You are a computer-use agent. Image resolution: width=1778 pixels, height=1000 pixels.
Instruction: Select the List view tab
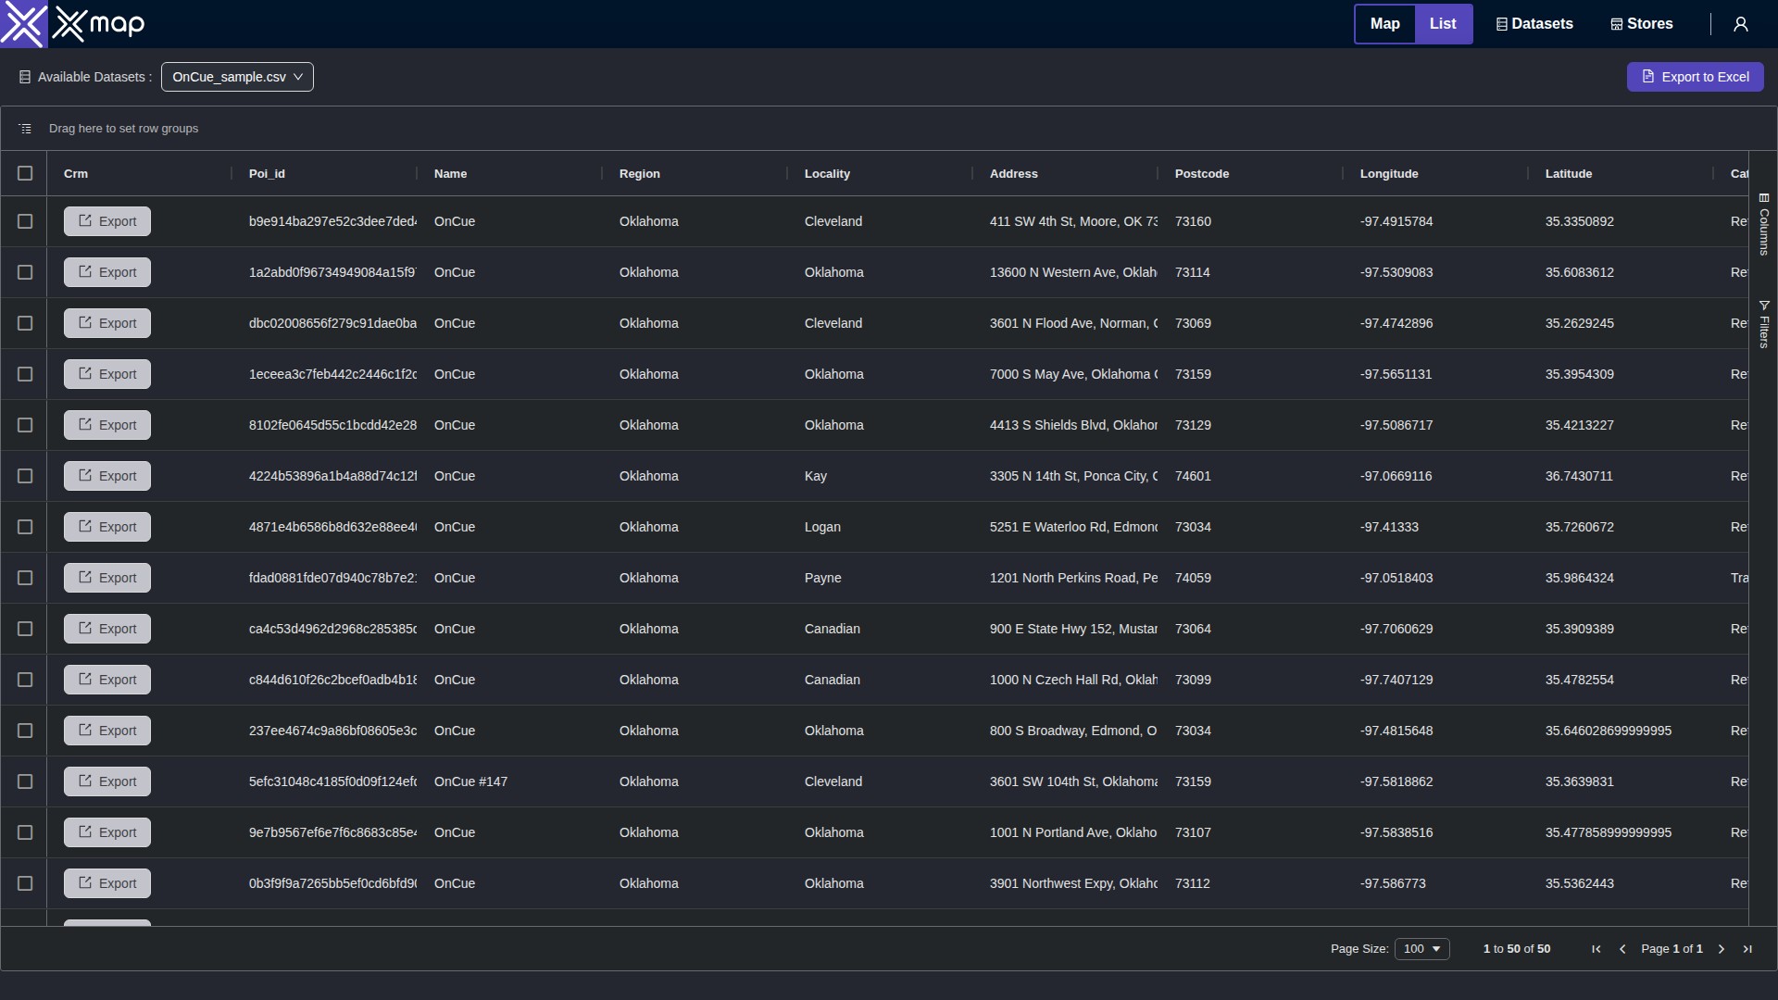1444,23
